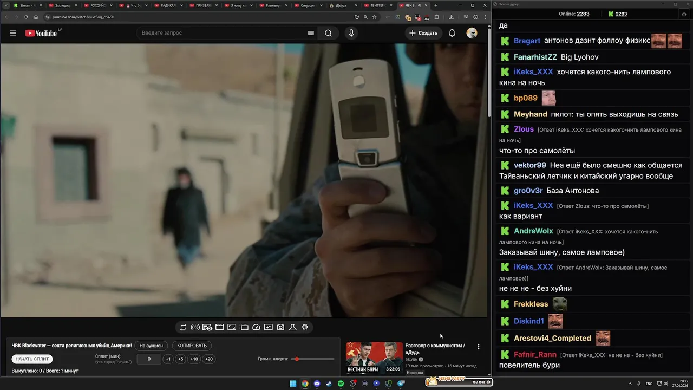Open YouTube notifications bell
The height and width of the screenshot is (390, 693).
[452, 33]
